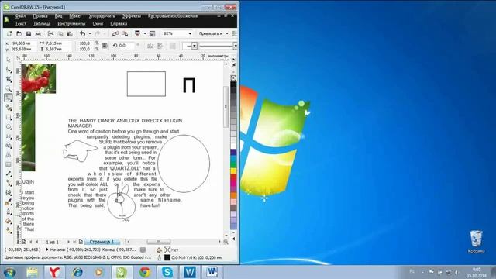Save the document with the floppy icon
Screen dimensions: 496x279
(x=29, y=33)
